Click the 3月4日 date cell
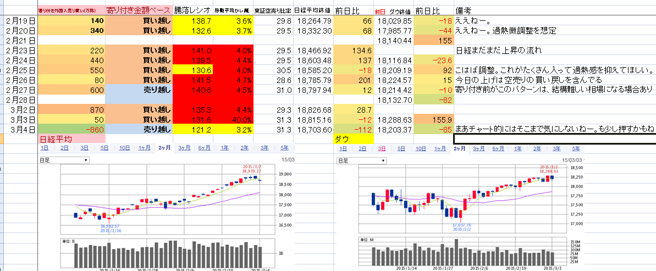The height and width of the screenshot is (271, 656). (20, 129)
